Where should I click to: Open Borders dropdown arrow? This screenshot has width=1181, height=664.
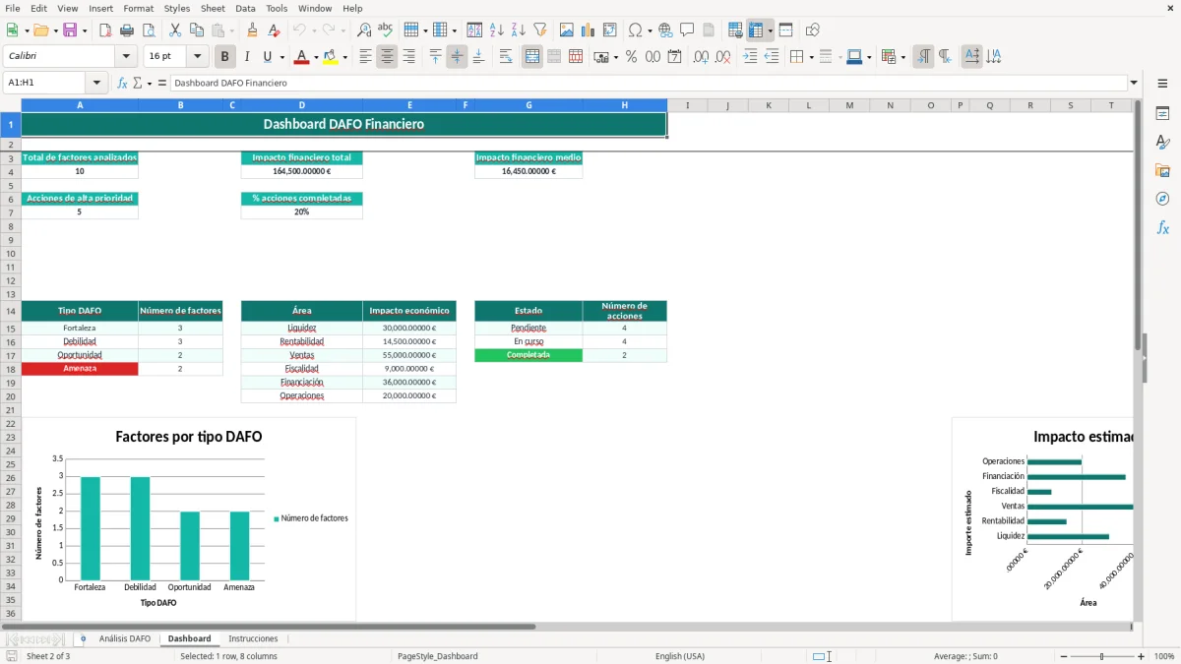811,57
